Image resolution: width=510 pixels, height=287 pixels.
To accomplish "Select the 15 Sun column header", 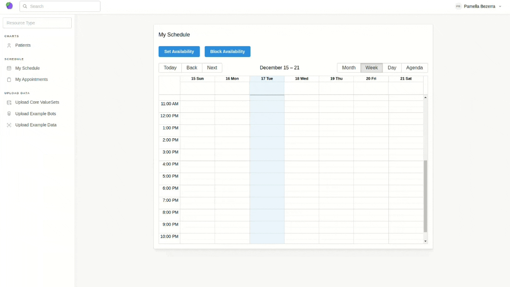I will coord(197,79).
